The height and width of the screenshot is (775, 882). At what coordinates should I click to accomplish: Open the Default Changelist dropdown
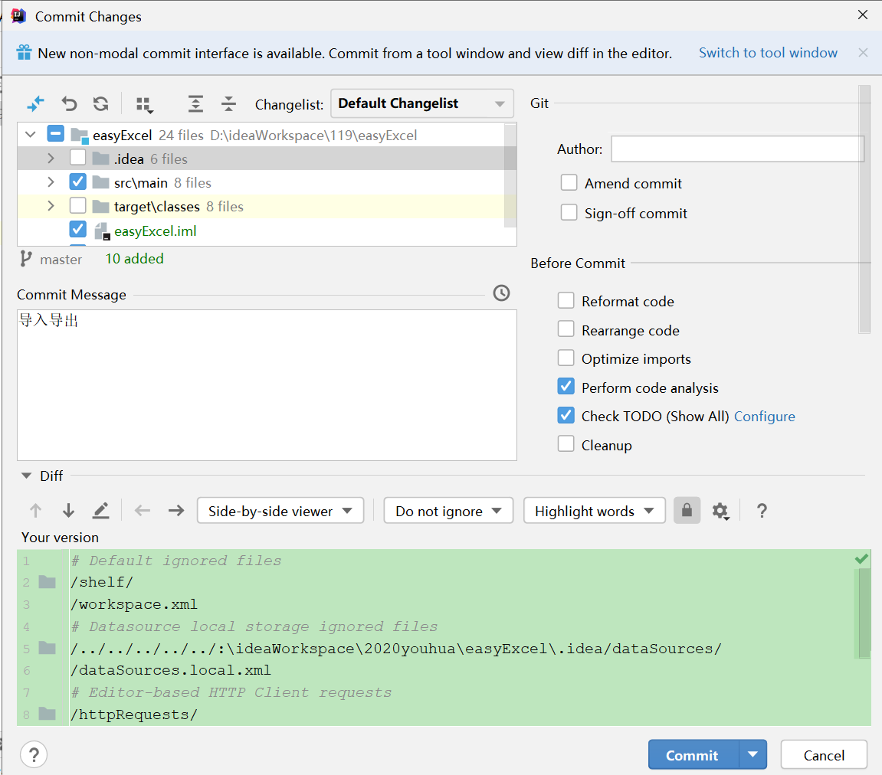[x=422, y=103]
